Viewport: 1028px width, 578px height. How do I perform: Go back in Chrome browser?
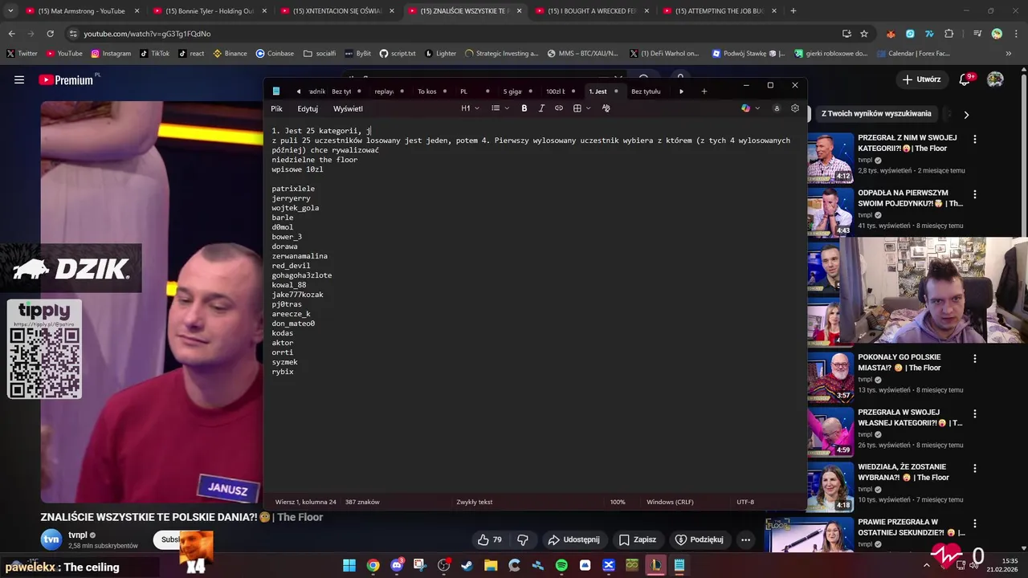(11, 34)
